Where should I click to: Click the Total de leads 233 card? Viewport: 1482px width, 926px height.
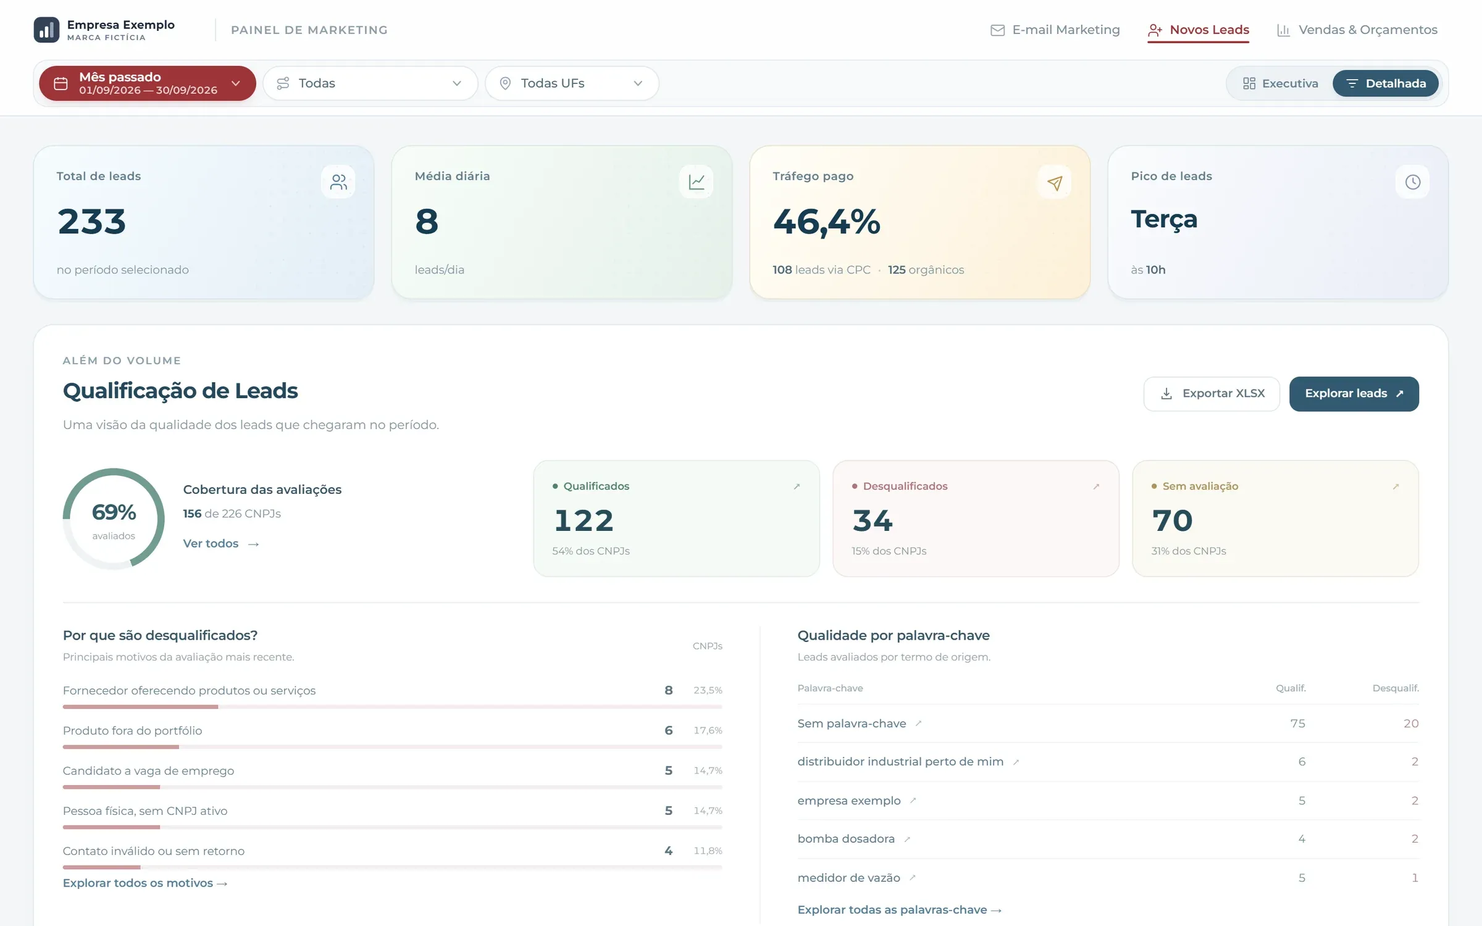204,222
